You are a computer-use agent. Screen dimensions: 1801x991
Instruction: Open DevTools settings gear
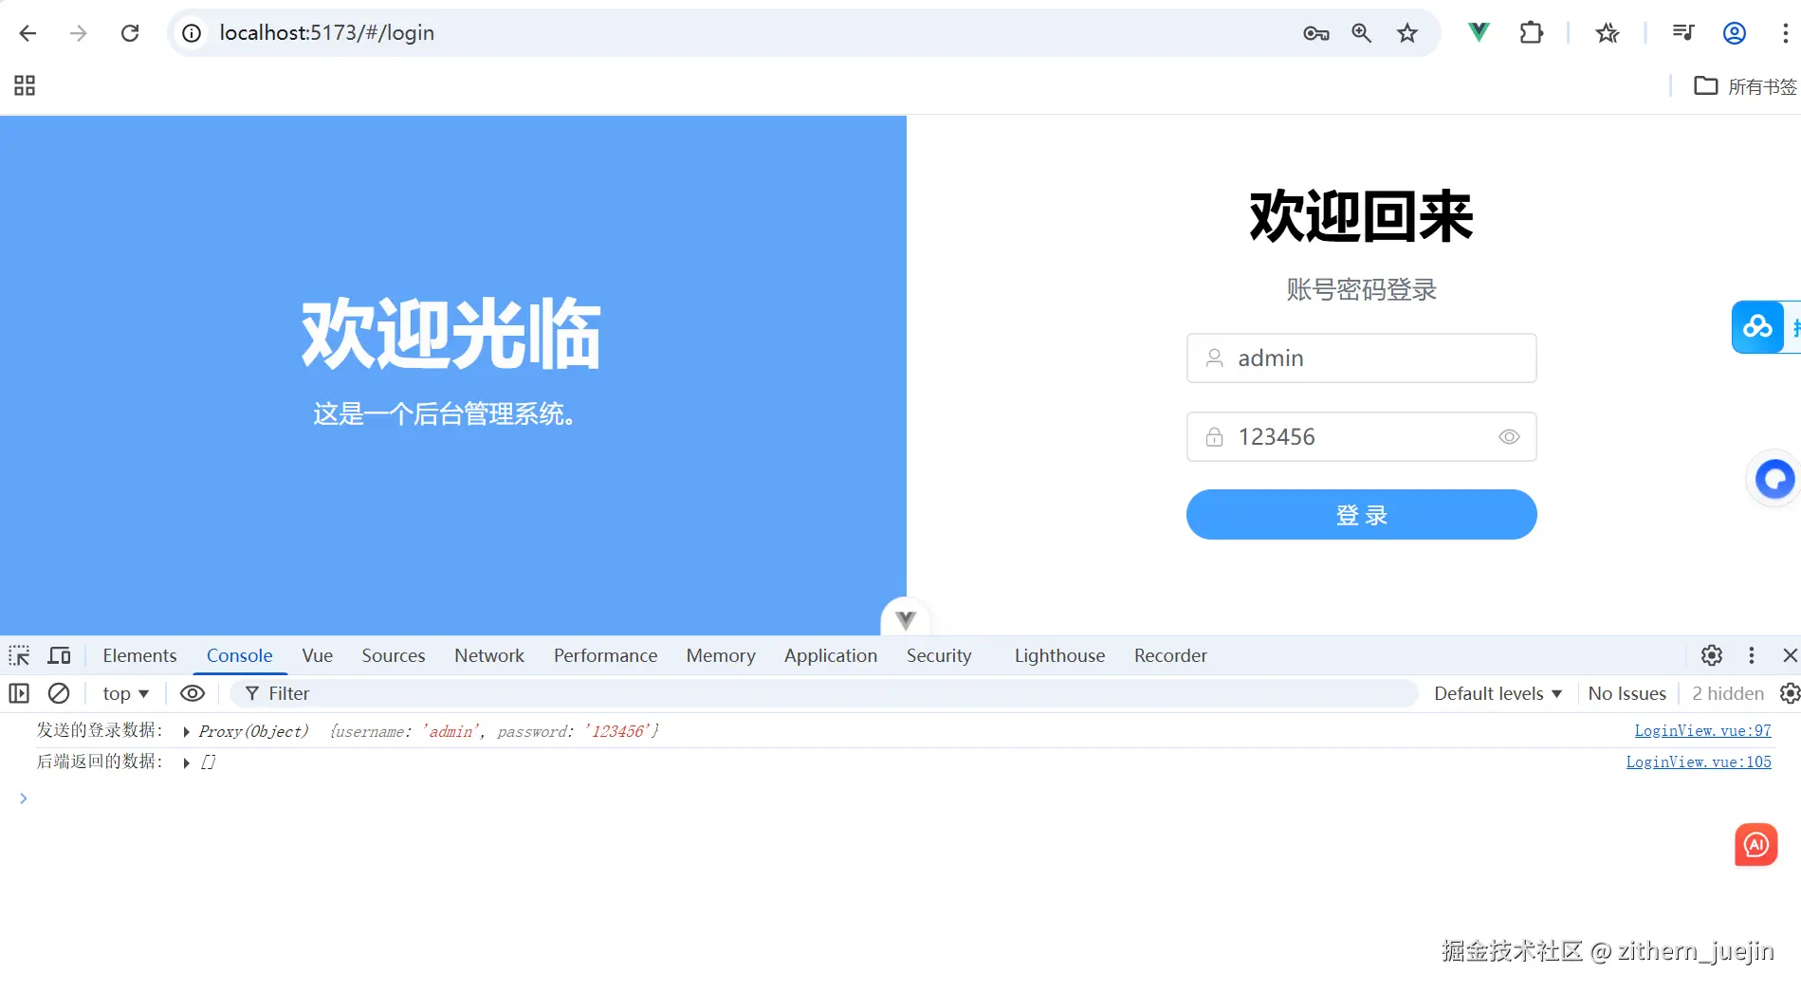tap(1711, 655)
